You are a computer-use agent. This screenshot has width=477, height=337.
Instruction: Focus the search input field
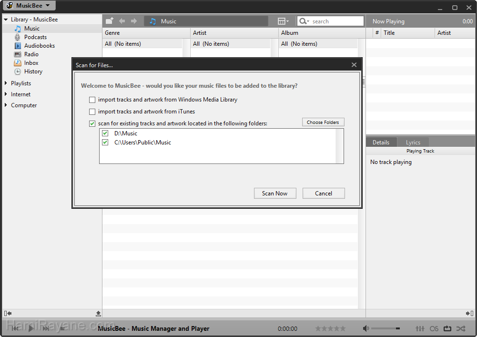tap(337, 21)
